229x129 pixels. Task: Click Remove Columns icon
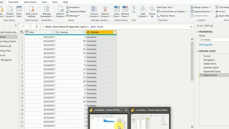(105, 9)
